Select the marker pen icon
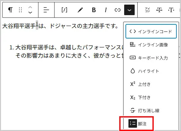This screenshot has width=181, height=131. tap(80, 10)
